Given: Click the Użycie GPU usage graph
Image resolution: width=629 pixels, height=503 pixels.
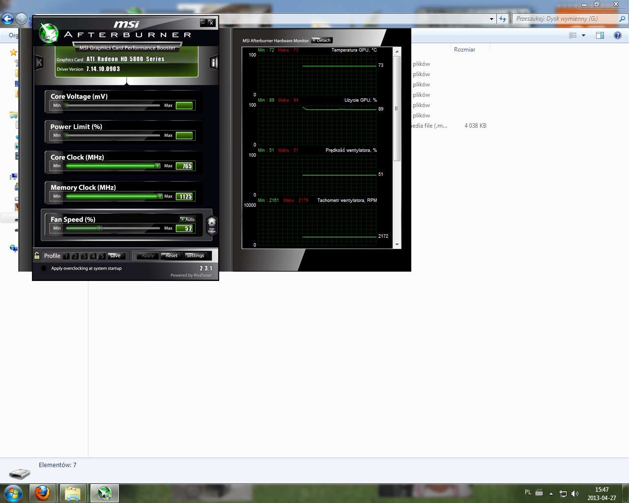Looking at the screenshot, I should (x=317, y=125).
